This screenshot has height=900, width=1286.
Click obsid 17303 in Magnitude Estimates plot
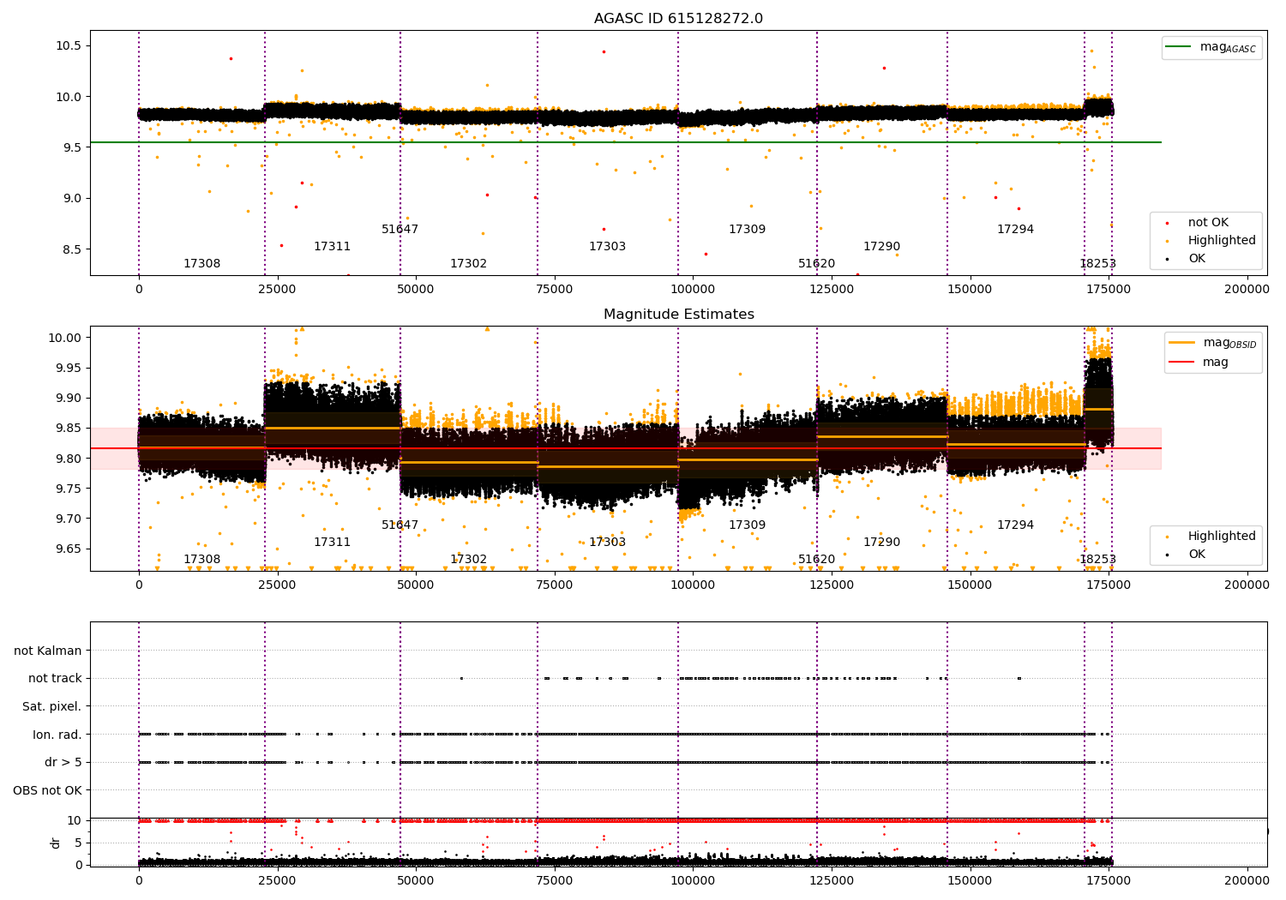[x=607, y=543]
